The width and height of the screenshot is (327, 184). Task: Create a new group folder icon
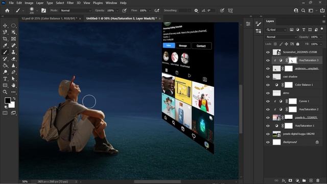(304, 180)
